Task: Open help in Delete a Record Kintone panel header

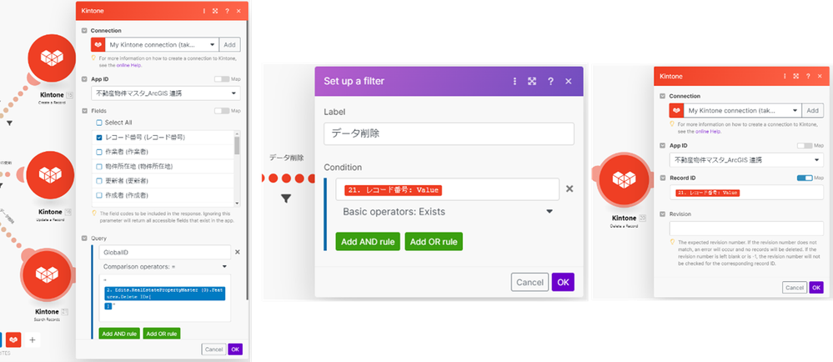Action: (807, 77)
